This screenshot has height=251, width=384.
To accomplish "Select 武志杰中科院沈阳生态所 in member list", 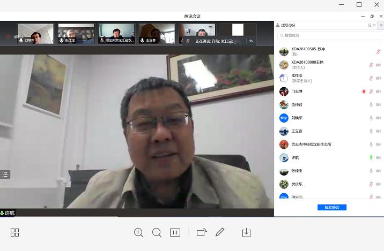I will pyautogui.click(x=311, y=144).
